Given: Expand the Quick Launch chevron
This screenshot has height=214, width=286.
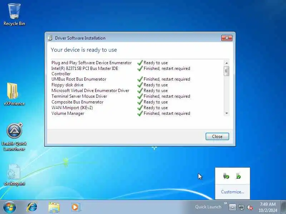Looking at the screenshot, I should 226,203.
